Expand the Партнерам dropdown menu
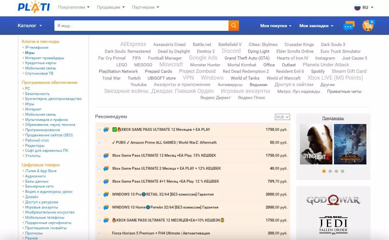This screenshot has height=240, width=389. pyautogui.click(x=145, y=7)
